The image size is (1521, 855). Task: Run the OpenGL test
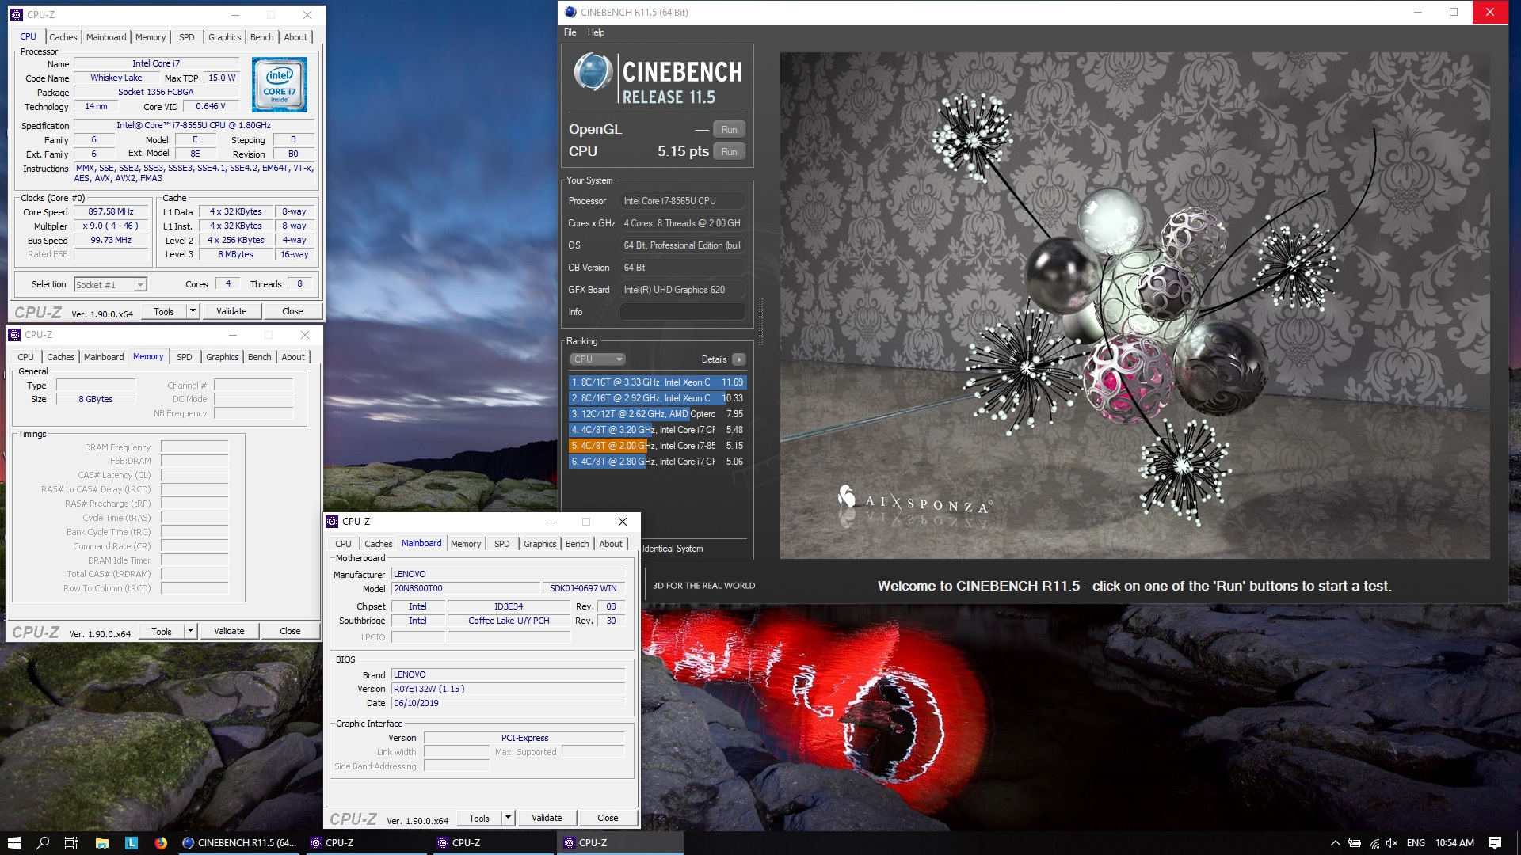pos(729,130)
